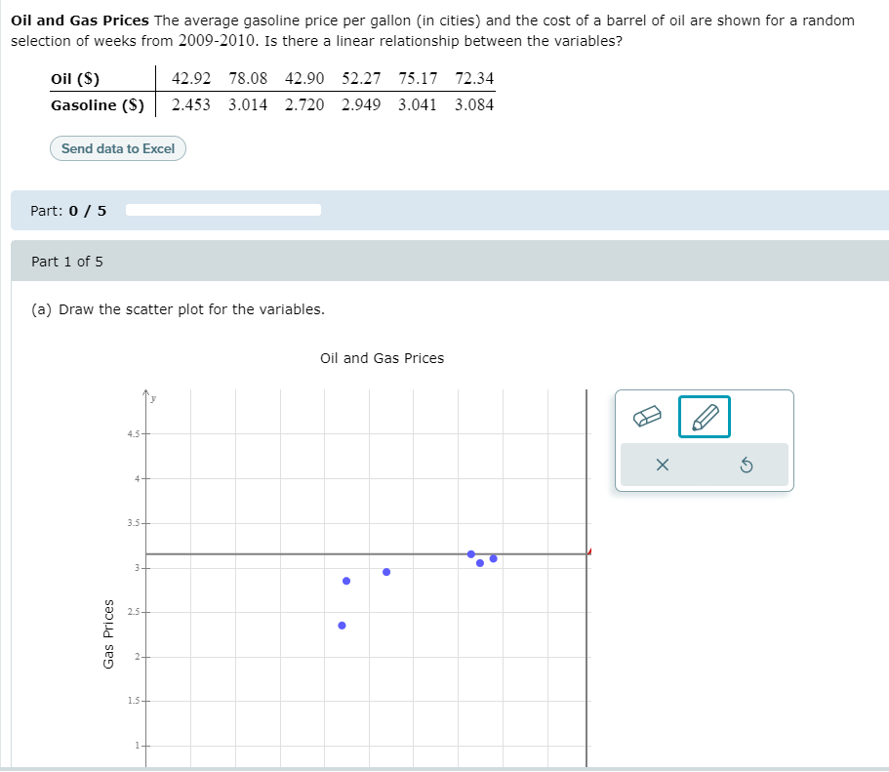
Task: Click the undo arrow icon
Action: click(746, 465)
